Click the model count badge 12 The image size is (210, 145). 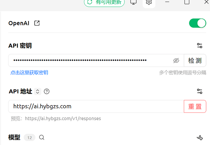pyautogui.click(x=30, y=137)
